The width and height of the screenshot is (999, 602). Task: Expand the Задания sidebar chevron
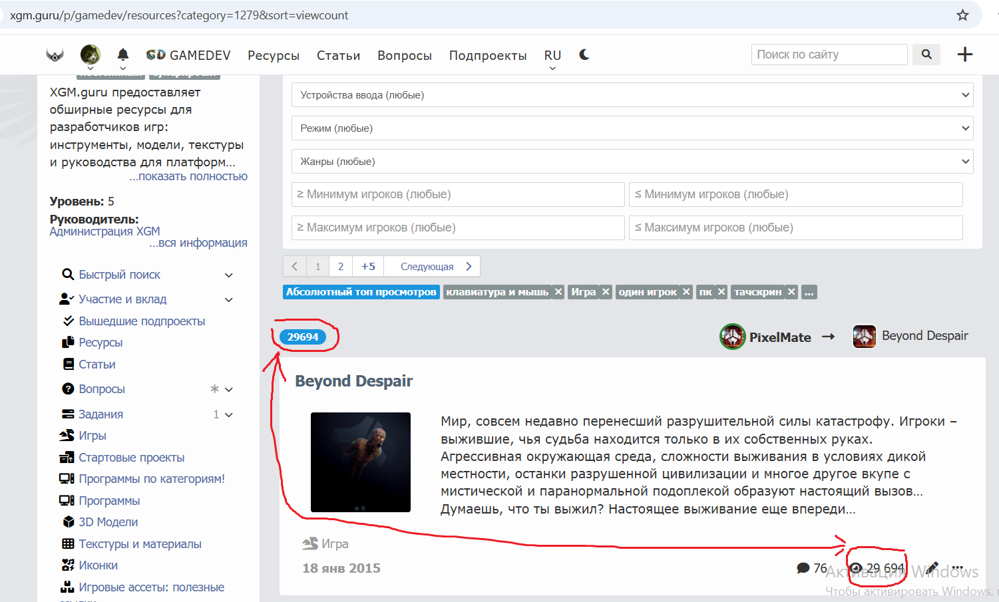point(229,414)
